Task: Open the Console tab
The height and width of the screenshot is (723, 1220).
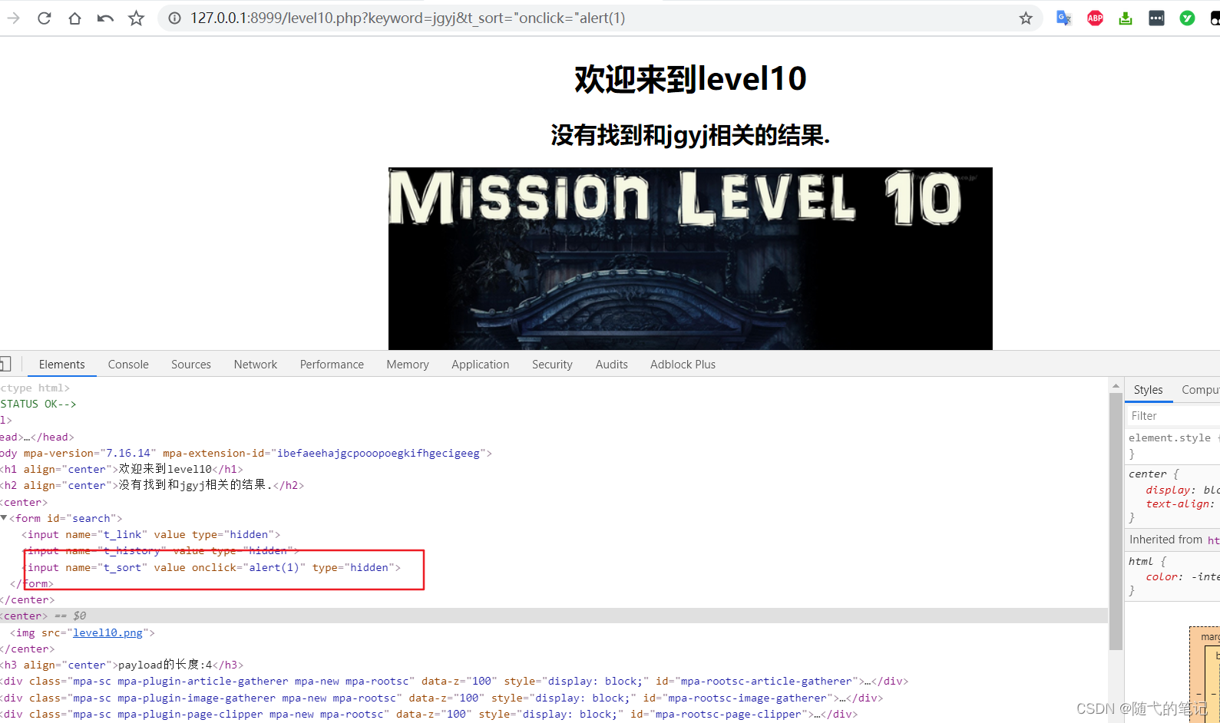Action: (128, 365)
